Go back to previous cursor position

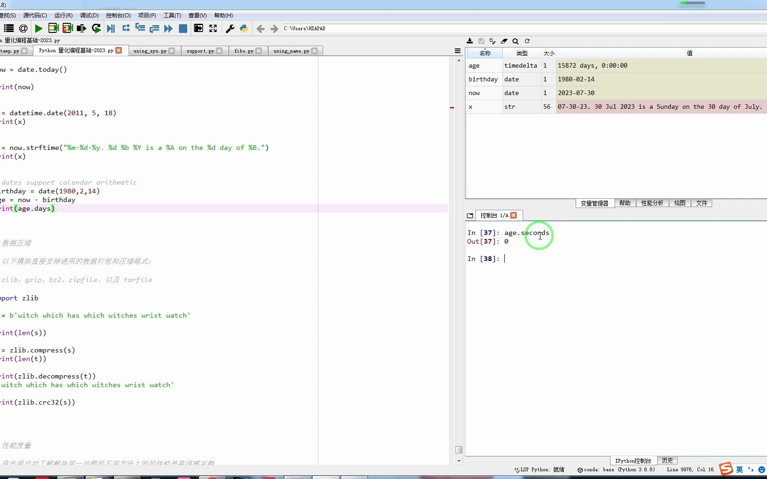point(260,29)
